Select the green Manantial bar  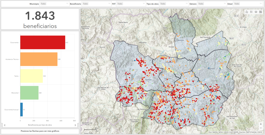pyautogui.click(x=29, y=93)
